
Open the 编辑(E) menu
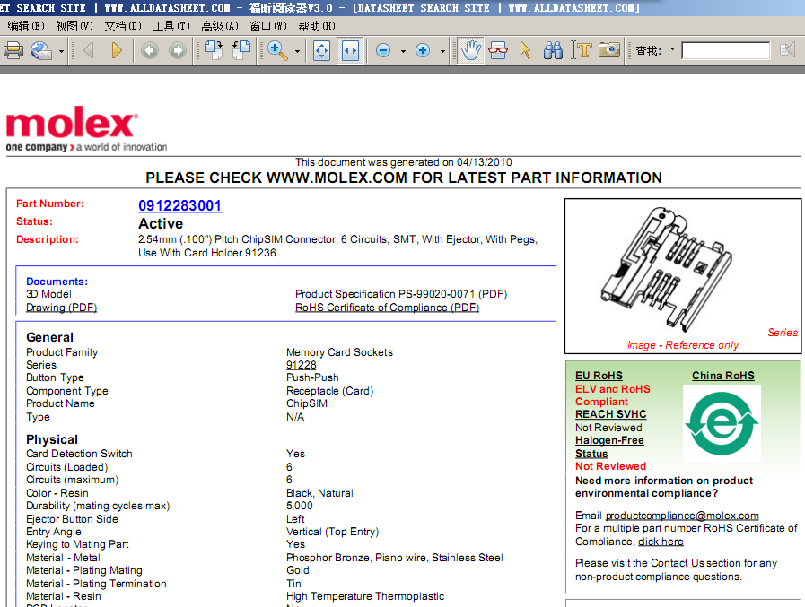(26, 26)
